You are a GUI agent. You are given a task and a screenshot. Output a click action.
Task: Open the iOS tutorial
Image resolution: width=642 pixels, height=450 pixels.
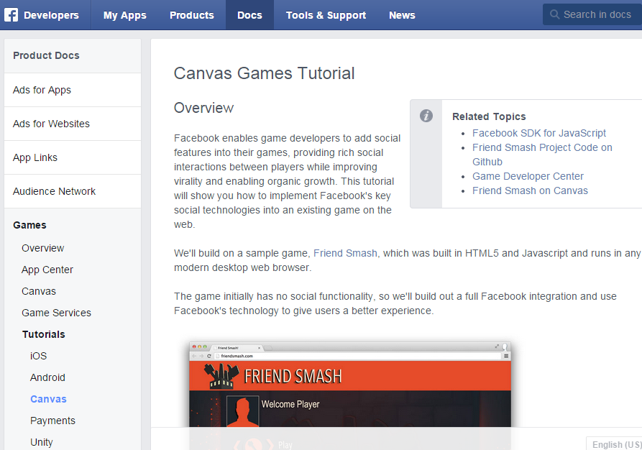39,356
